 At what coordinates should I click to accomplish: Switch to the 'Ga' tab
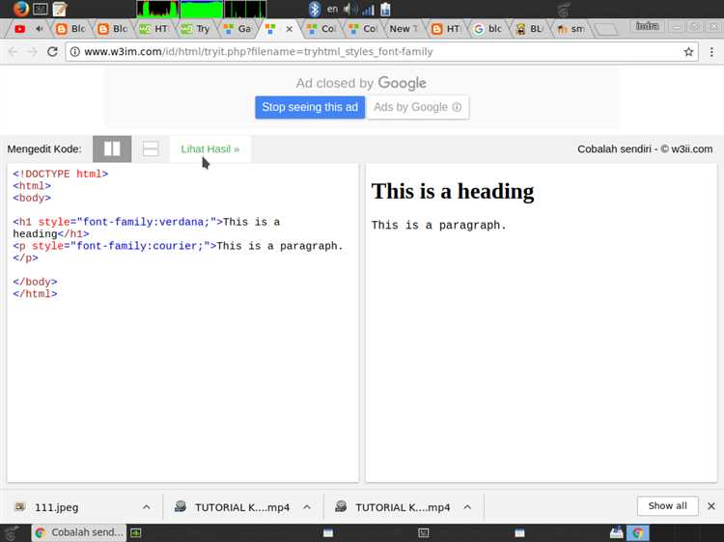[237, 29]
